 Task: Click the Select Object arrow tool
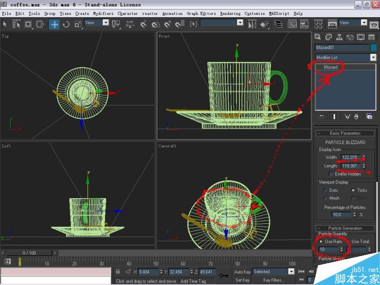tap(5, 24)
